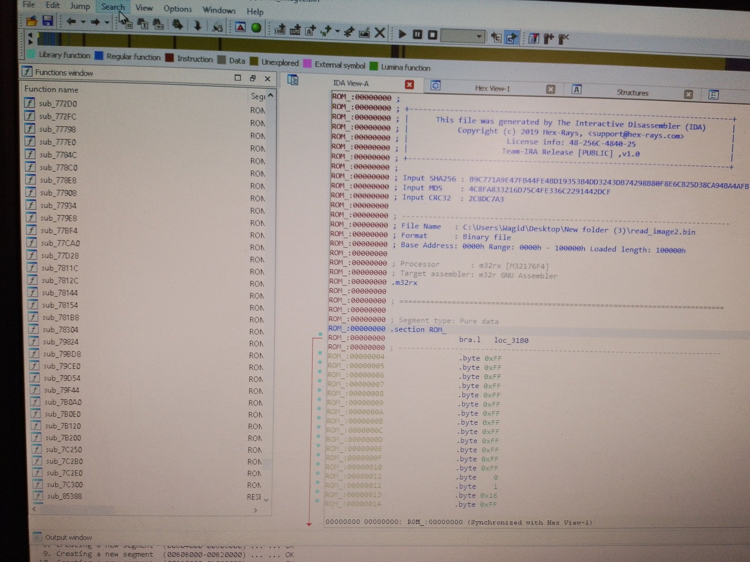This screenshot has height=562, width=750.
Task: Select sub_7784C in Functions window
Action: tap(58, 155)
